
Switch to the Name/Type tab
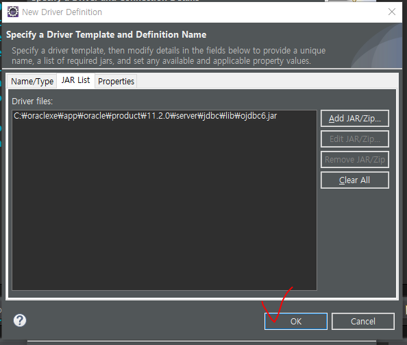(32, 82)
